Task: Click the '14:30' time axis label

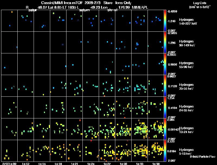Action: click(x=123, y=164)
